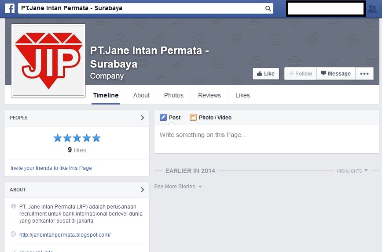Invite your friends to like this Page
The height and width of the screenshot is (252, 382).
pyautogui.click(x=51, y=168)
